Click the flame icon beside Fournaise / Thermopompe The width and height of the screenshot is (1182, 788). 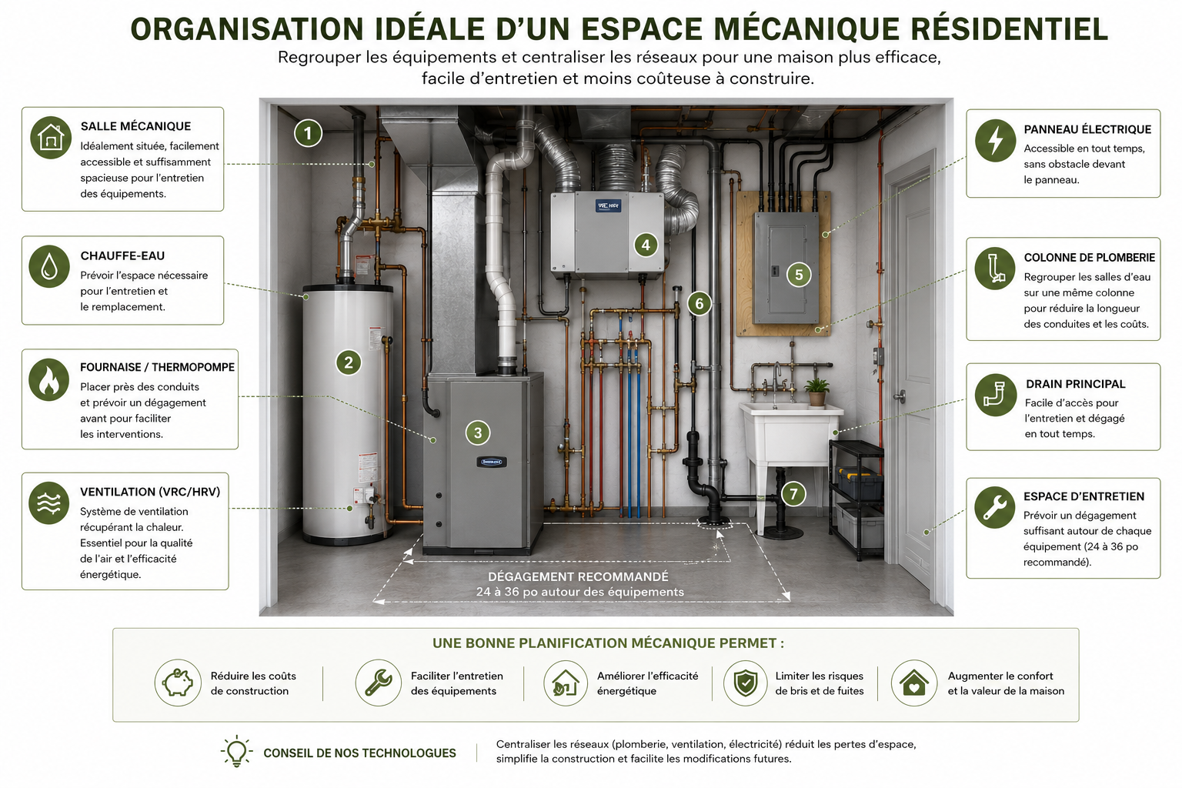(49, 379)
